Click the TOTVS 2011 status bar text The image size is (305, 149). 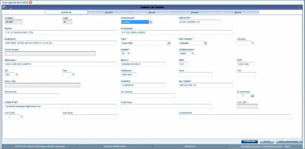coord(40,146)
